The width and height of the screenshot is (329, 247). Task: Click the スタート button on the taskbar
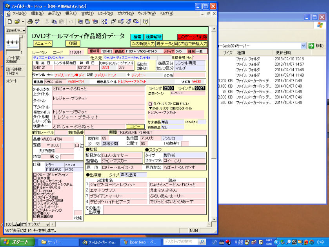click(x=17, y=242)
